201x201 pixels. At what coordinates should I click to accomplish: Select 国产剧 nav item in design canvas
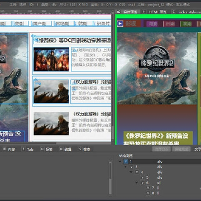41,23
